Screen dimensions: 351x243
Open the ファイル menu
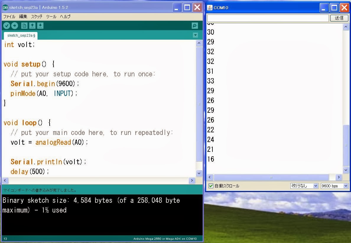pyautogui.click(x=9, y=17)
